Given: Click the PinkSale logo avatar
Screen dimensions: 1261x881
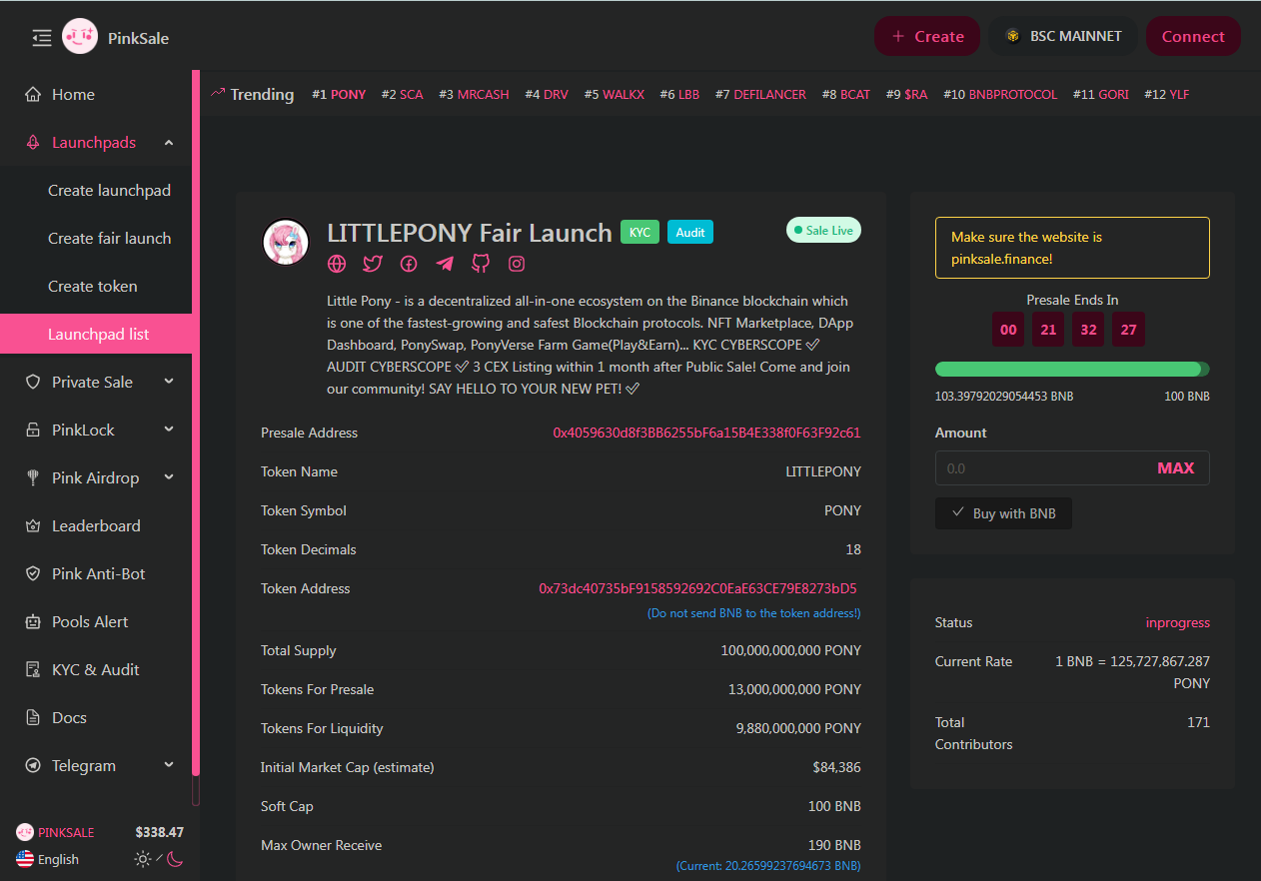Looking at the screenshot, I should pos(80,37).
